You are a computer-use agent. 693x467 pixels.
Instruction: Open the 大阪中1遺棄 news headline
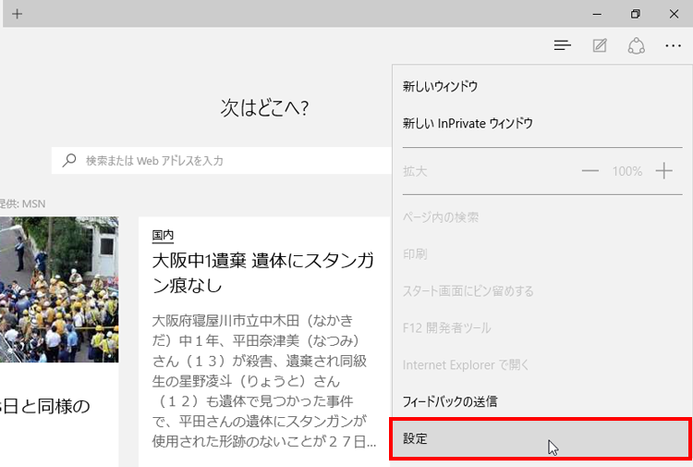pos(262,272)
